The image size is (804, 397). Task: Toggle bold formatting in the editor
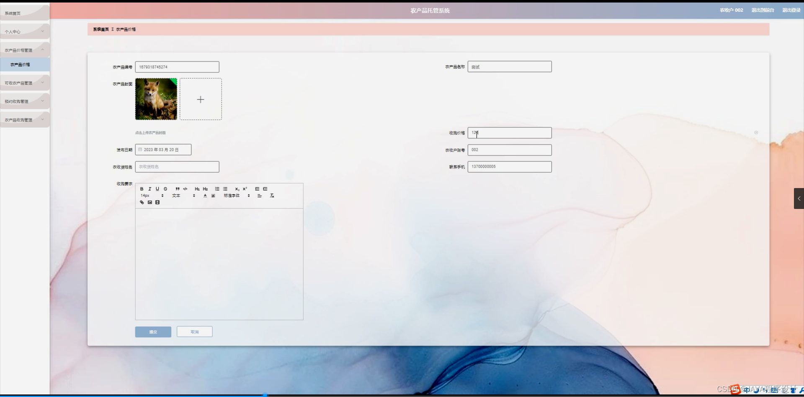(x=142, y=189)
